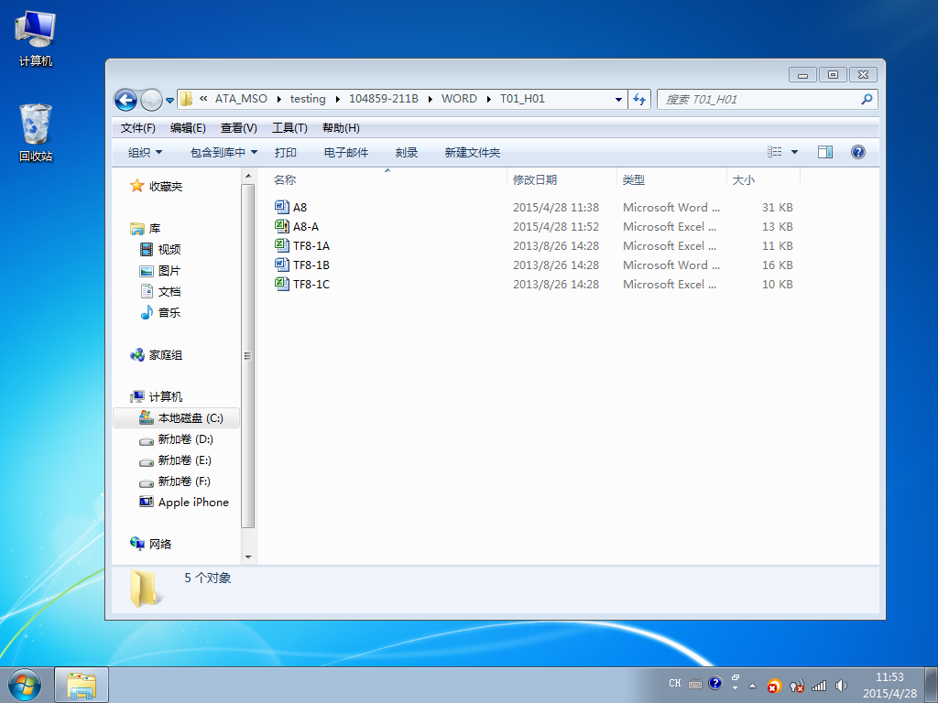Click the 104859-211B breadcrumb segment
This screenshot has height=703, width=938.
(x=384, y=99)
